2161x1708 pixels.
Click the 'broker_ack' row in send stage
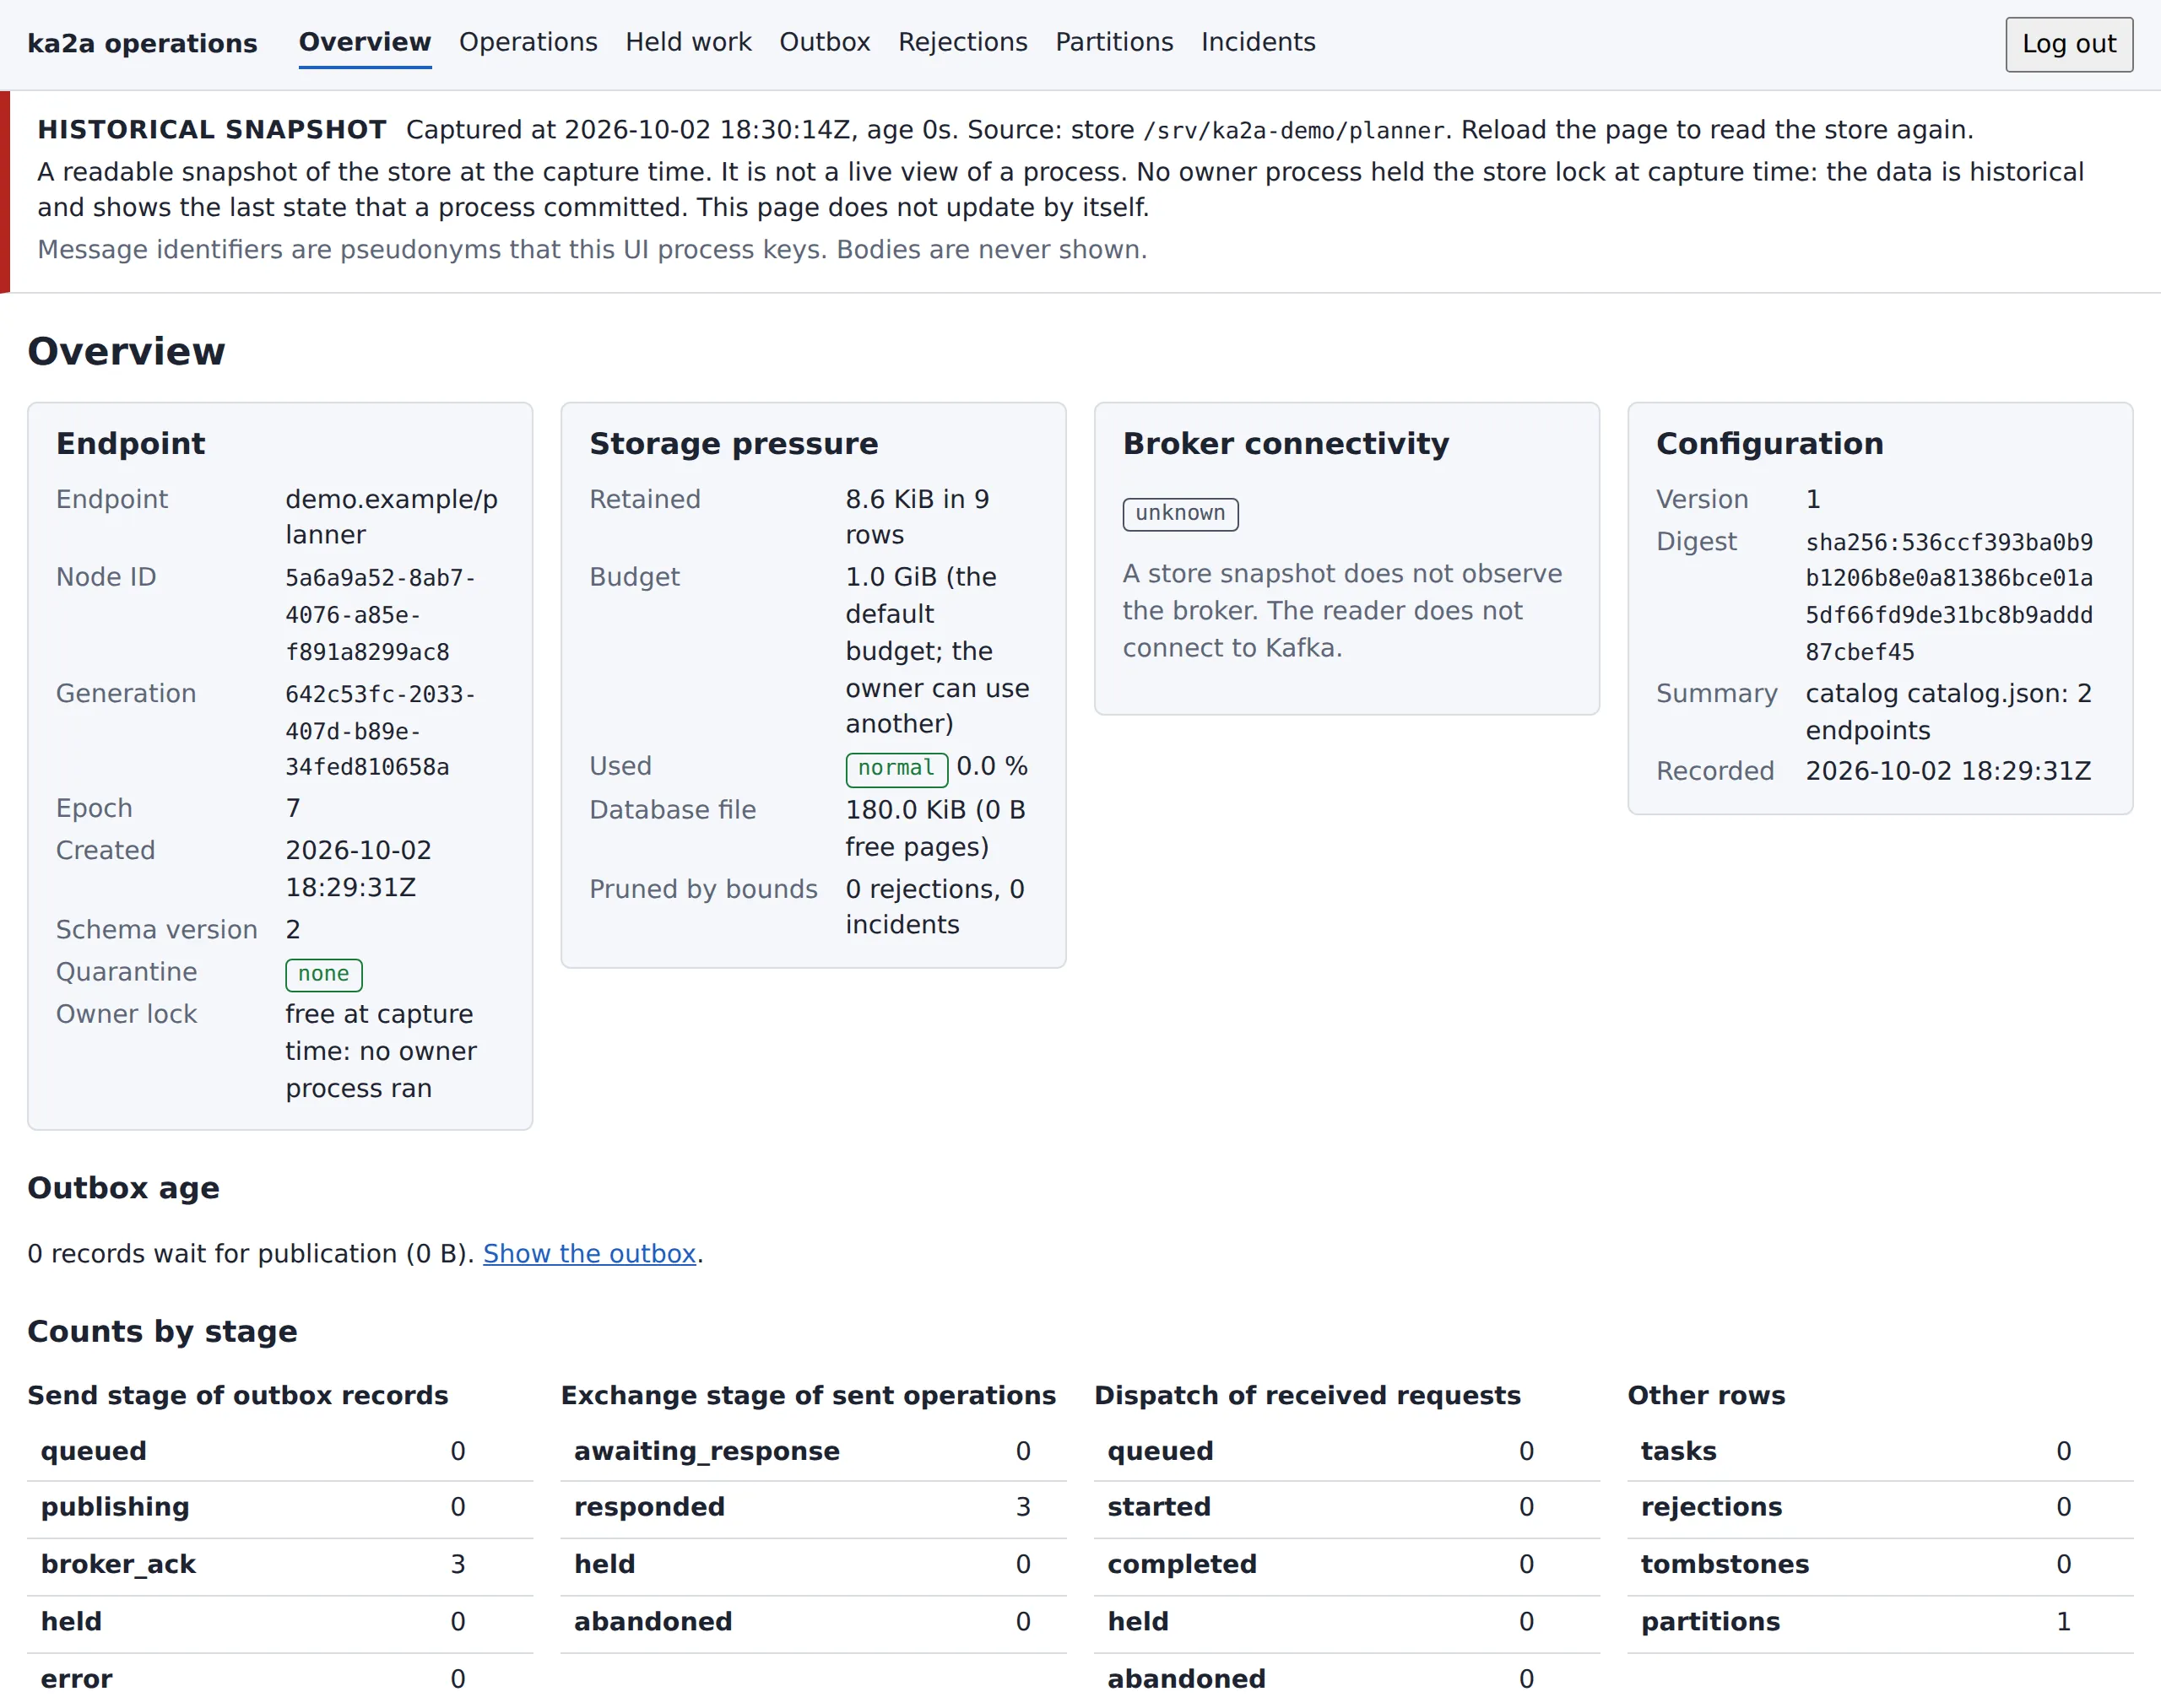(280, 1565)
